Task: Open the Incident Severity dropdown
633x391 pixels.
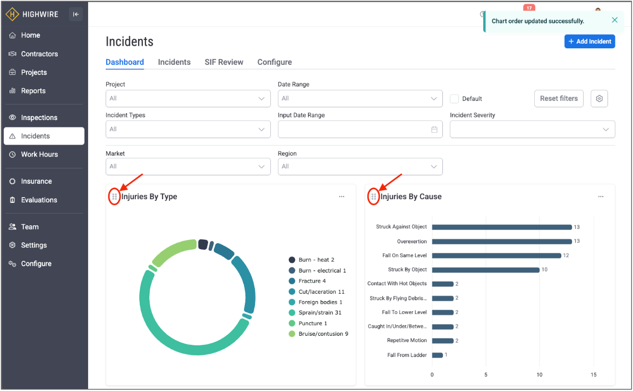Action: point(532,130)
